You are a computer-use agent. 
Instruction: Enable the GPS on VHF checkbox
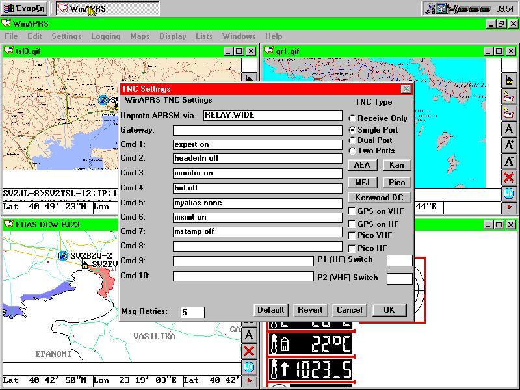point(352,211)
